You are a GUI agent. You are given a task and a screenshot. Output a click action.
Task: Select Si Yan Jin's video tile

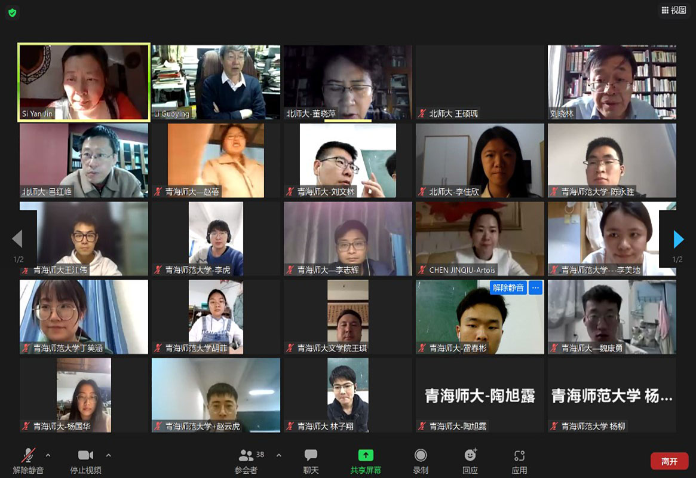84,82
